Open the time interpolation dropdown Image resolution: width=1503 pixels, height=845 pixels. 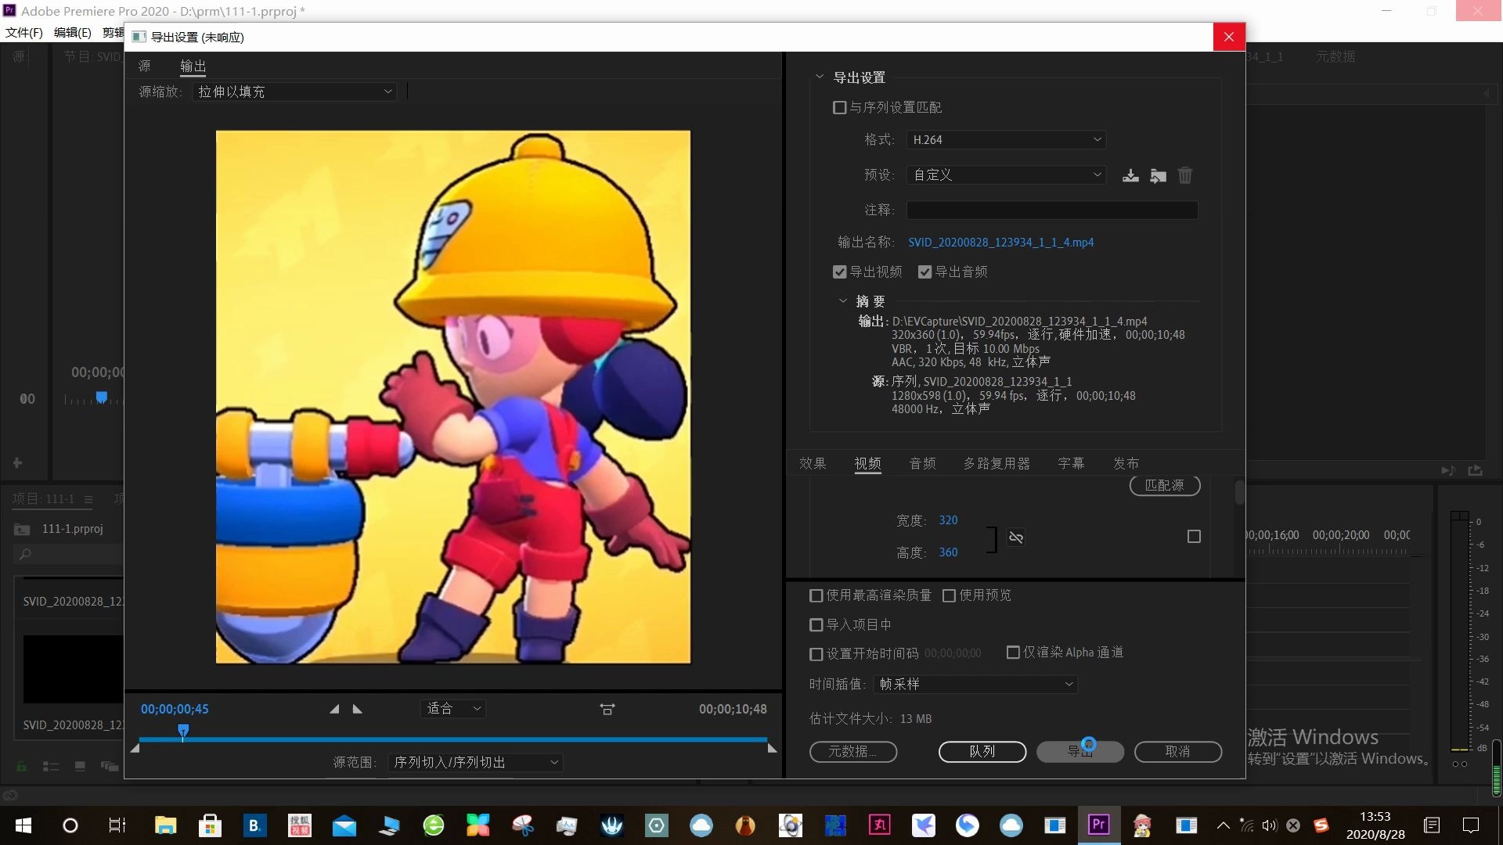click(975, 684)
